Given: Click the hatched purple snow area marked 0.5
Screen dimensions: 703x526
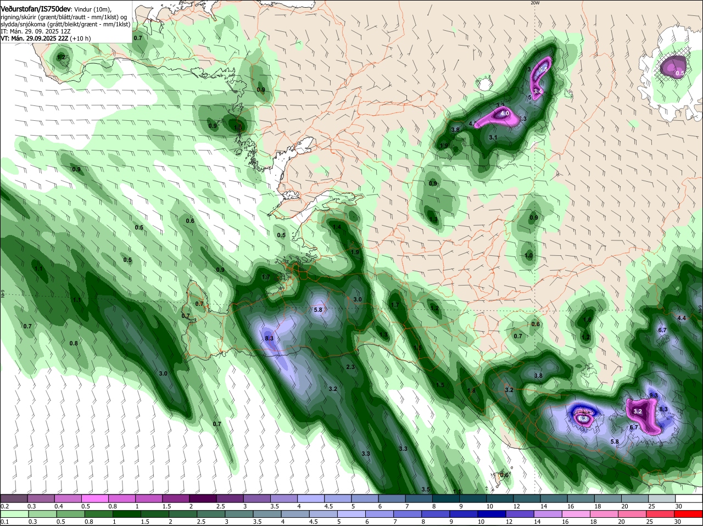Looking at the screenshot, I should (x=674, y=66).
